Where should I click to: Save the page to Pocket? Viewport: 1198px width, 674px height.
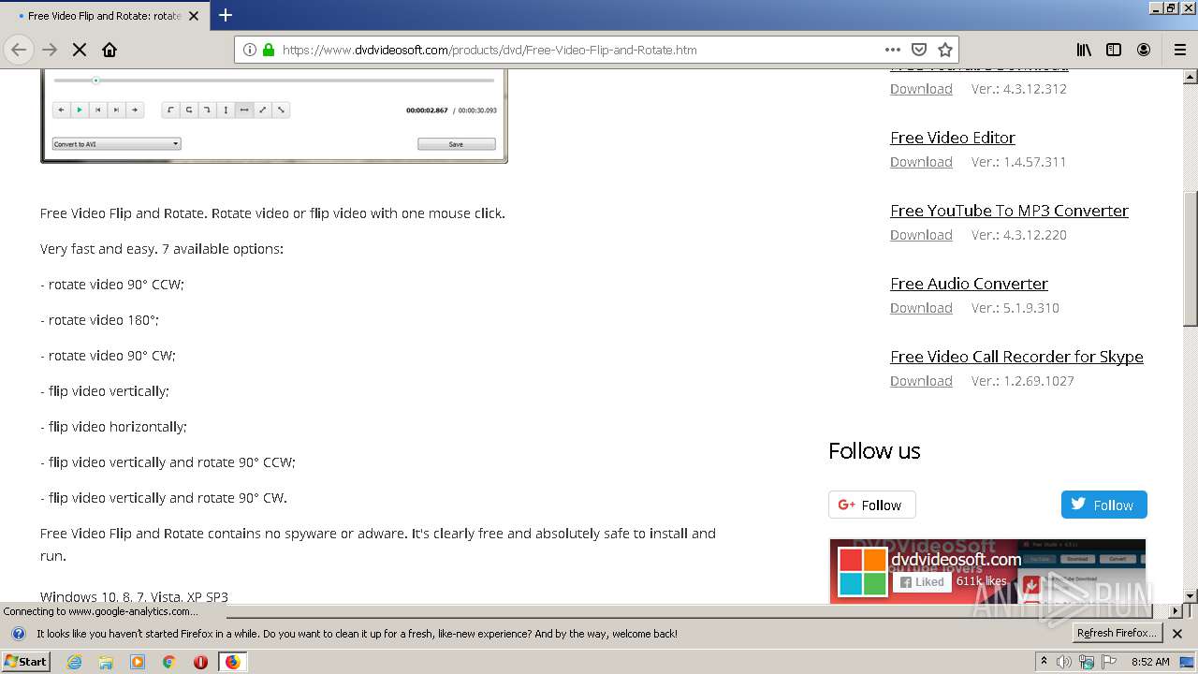tap(919, 50)
